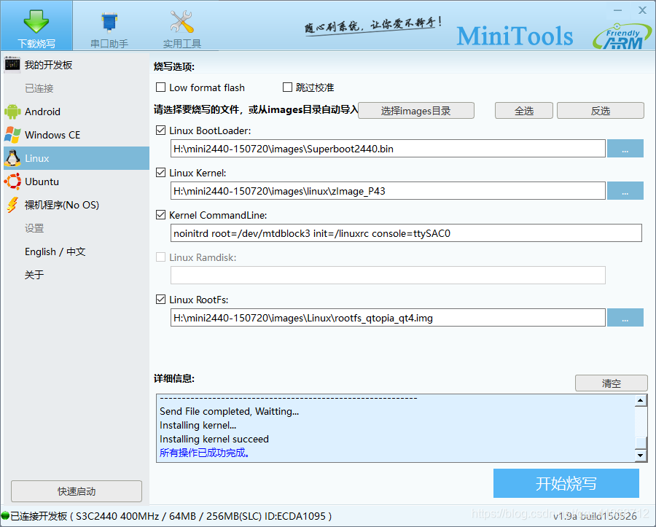
Task: Click the Kernel CommandLine text field
Action: pos(406,233)
